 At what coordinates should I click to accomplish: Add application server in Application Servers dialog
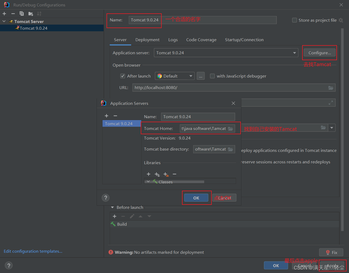pyautogui.click(x=107, y=116)
